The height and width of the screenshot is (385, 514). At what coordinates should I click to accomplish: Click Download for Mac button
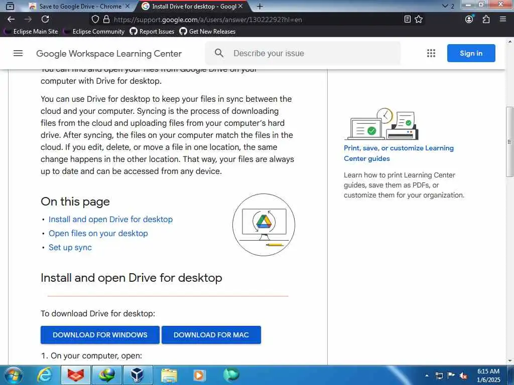pos(211,335)
